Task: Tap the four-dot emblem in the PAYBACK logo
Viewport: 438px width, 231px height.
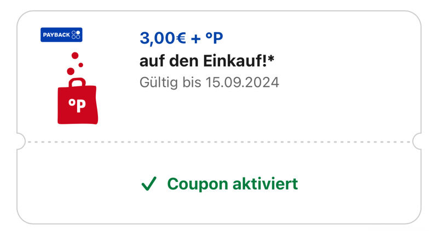Action: point(76,35)
